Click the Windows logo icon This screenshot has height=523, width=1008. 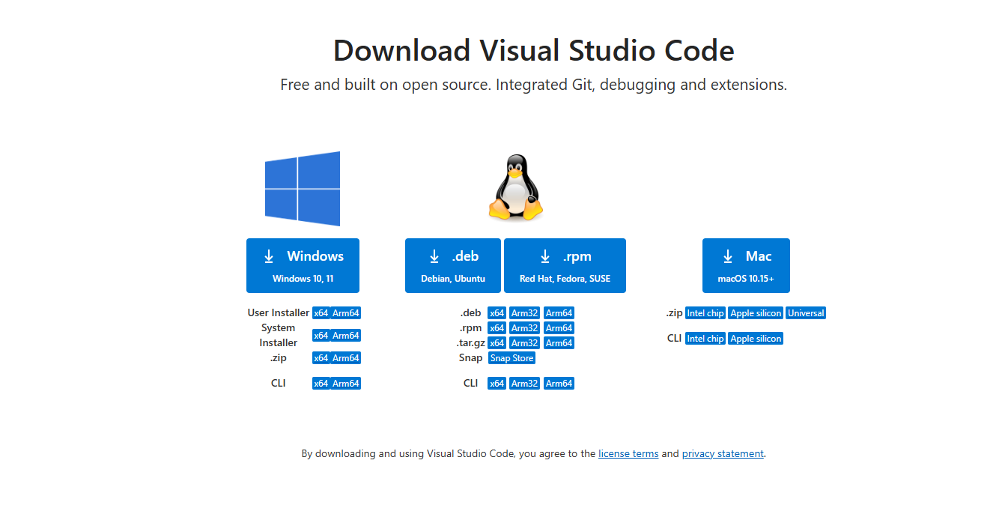[x=303, y=189]
